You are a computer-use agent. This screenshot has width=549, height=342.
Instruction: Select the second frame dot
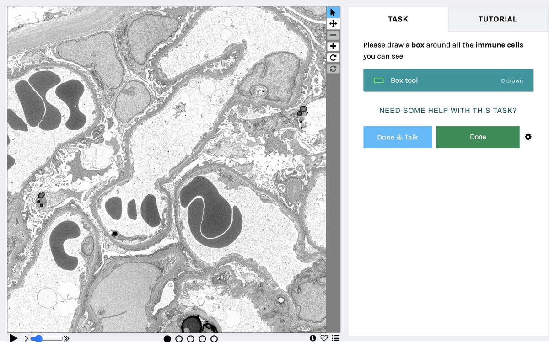click(179, 338)
